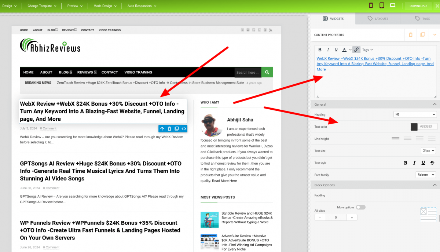
Task: Switch to the Layouts tab
Action: (378, 18)
